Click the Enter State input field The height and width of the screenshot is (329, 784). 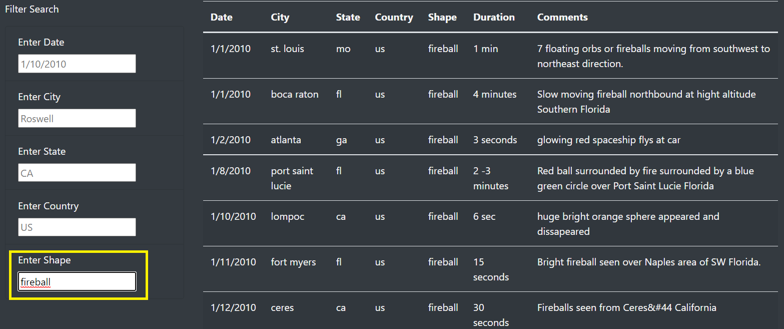[x=77, y=172]
